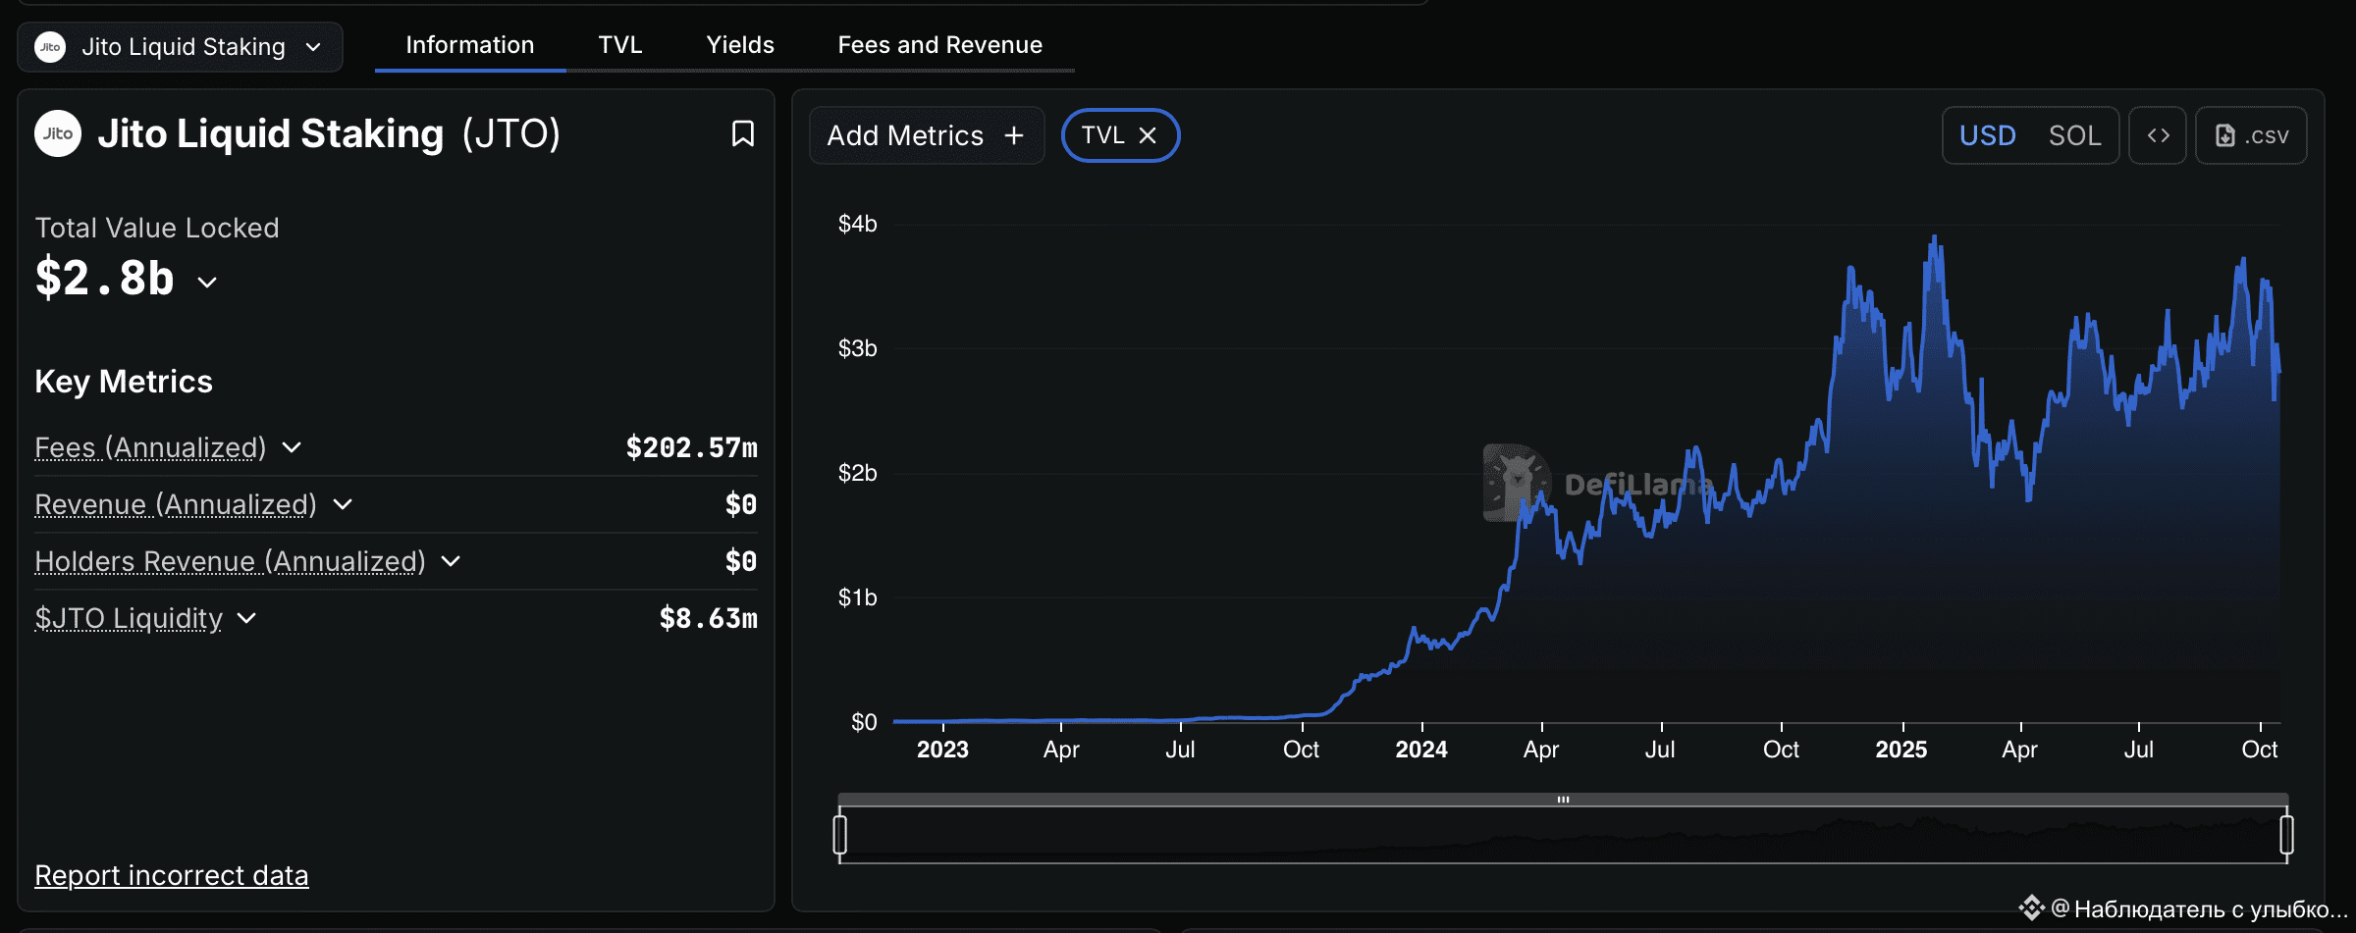Screen dimensions: 2356x933
Task: Open the Fees and Revenue tab
Action: pyautogui.click(x=939, y=45)
